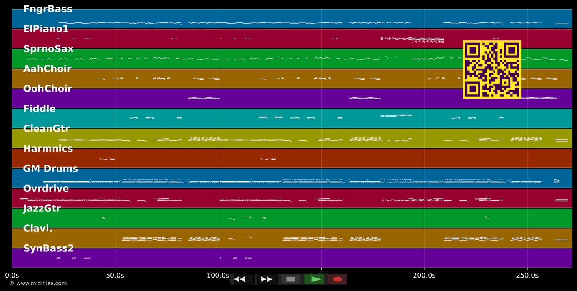Open the www.midifiles.com link
Screen dimensions: 577x291
tap(38, 283)
